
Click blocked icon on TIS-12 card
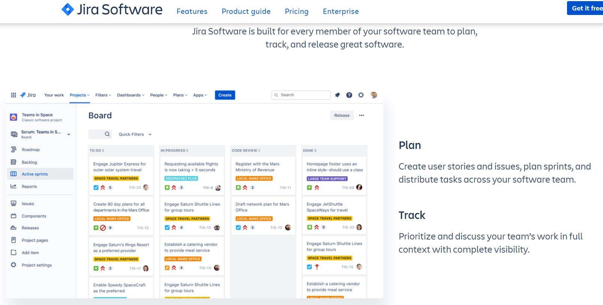[x=103, y=228]
